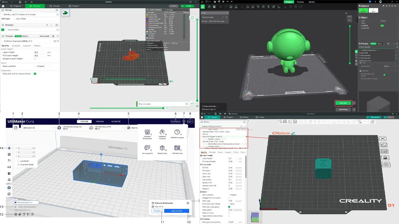Select the Move tool in Cura
This screenshot has width=399, height=224.
point(9,148)
